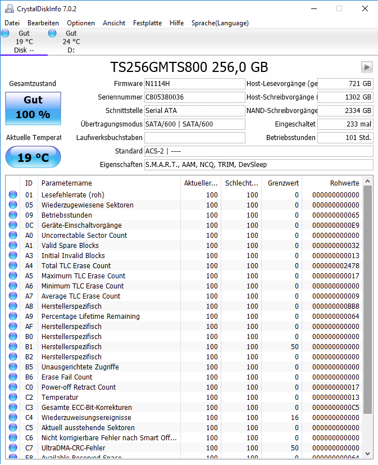Click the scroll down arrow of attribute list
The image size is (378, 465).
[x=368, y=454]
